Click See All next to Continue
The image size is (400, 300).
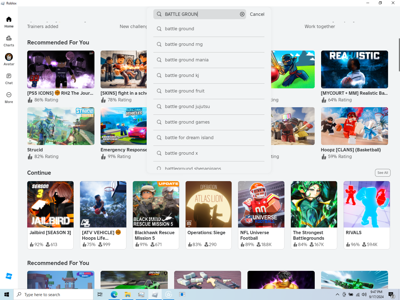[x=382, y=173]
